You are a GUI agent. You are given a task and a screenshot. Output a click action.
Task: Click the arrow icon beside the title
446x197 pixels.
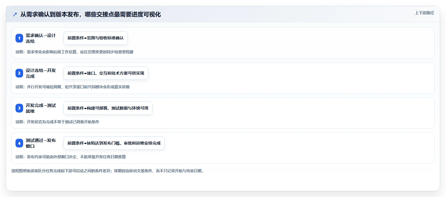tap(15, 14)
